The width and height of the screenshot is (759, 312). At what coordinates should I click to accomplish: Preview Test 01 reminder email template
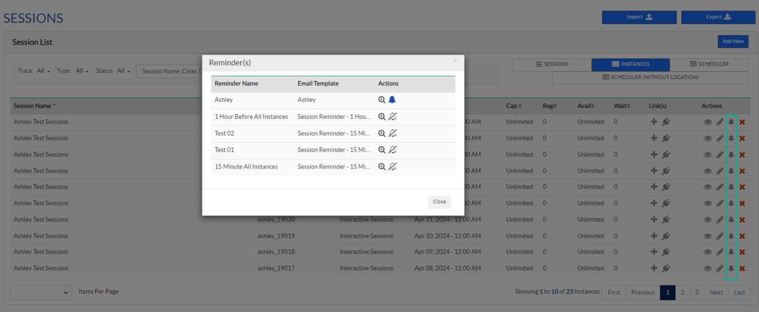[x=381, y=150]
